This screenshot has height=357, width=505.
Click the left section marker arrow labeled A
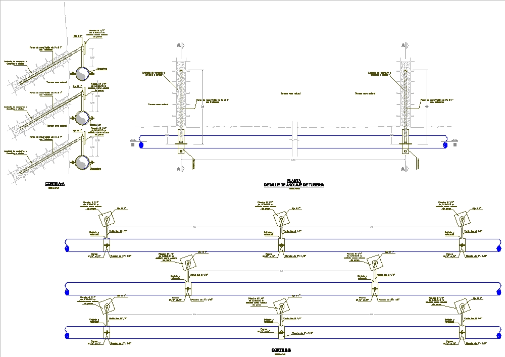pyautogui.click(x=179, y=45)
